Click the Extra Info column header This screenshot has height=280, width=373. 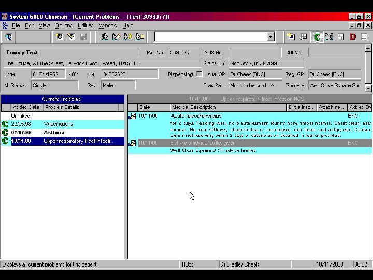302,107
